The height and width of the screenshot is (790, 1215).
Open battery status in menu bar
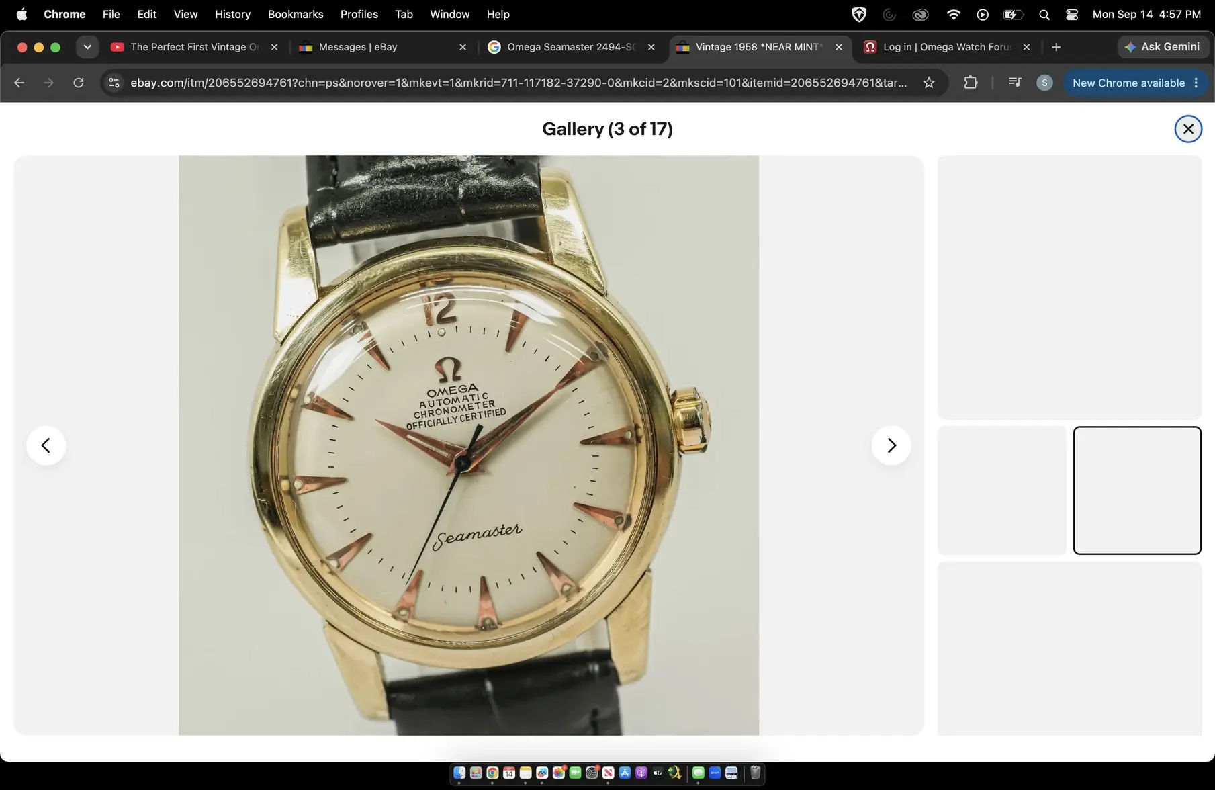[1014, 14]
